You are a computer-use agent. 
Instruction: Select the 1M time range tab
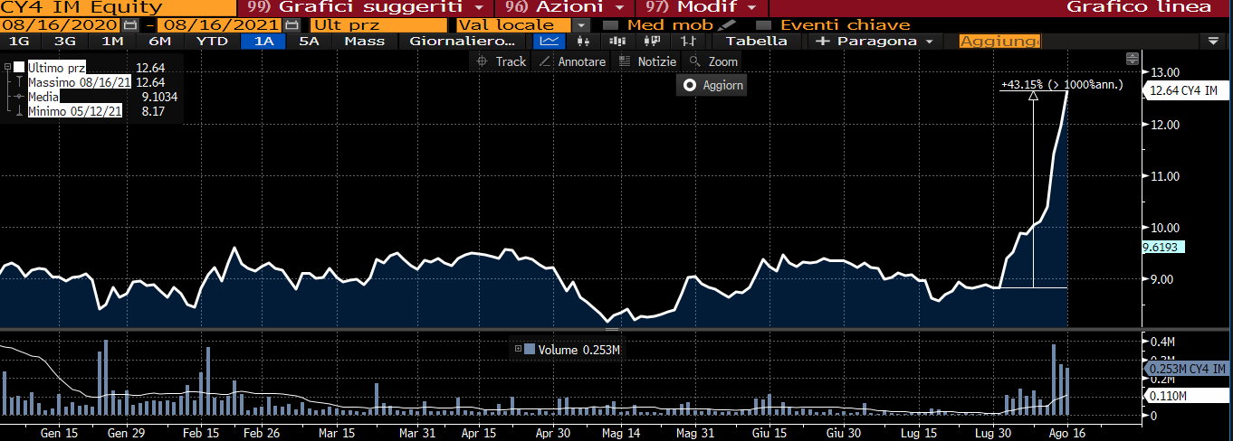point(112,41)
